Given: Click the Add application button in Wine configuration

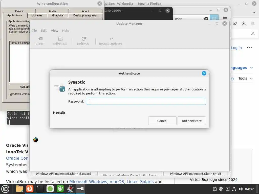Looking at the screenshot, I should click(x=19, y=87).
